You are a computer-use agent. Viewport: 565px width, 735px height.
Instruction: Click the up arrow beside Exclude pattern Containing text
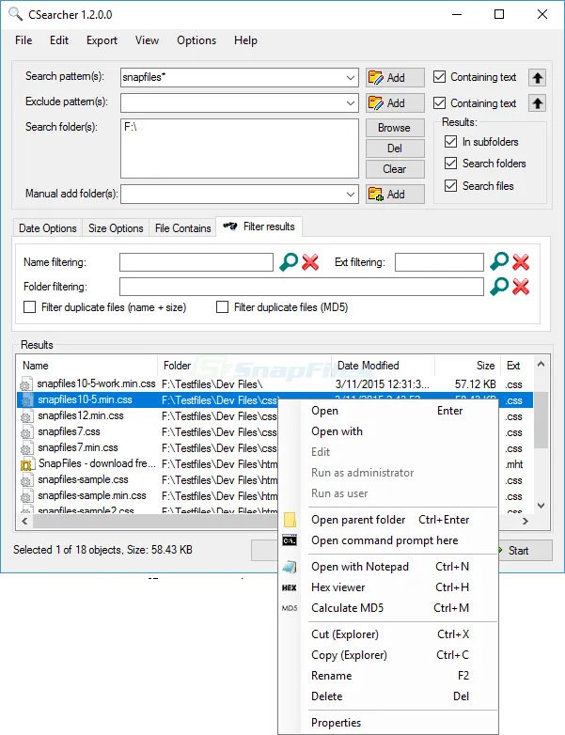click(x=538, y=103)
